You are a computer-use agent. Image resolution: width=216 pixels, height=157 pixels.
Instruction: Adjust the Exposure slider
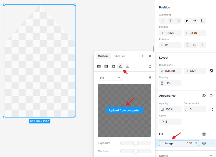(x=136, y=143)
